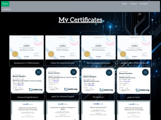Click signature on Advanced English(salyor) certificate
The width and height of the screenshot is (161, 120).
point(18,89)
